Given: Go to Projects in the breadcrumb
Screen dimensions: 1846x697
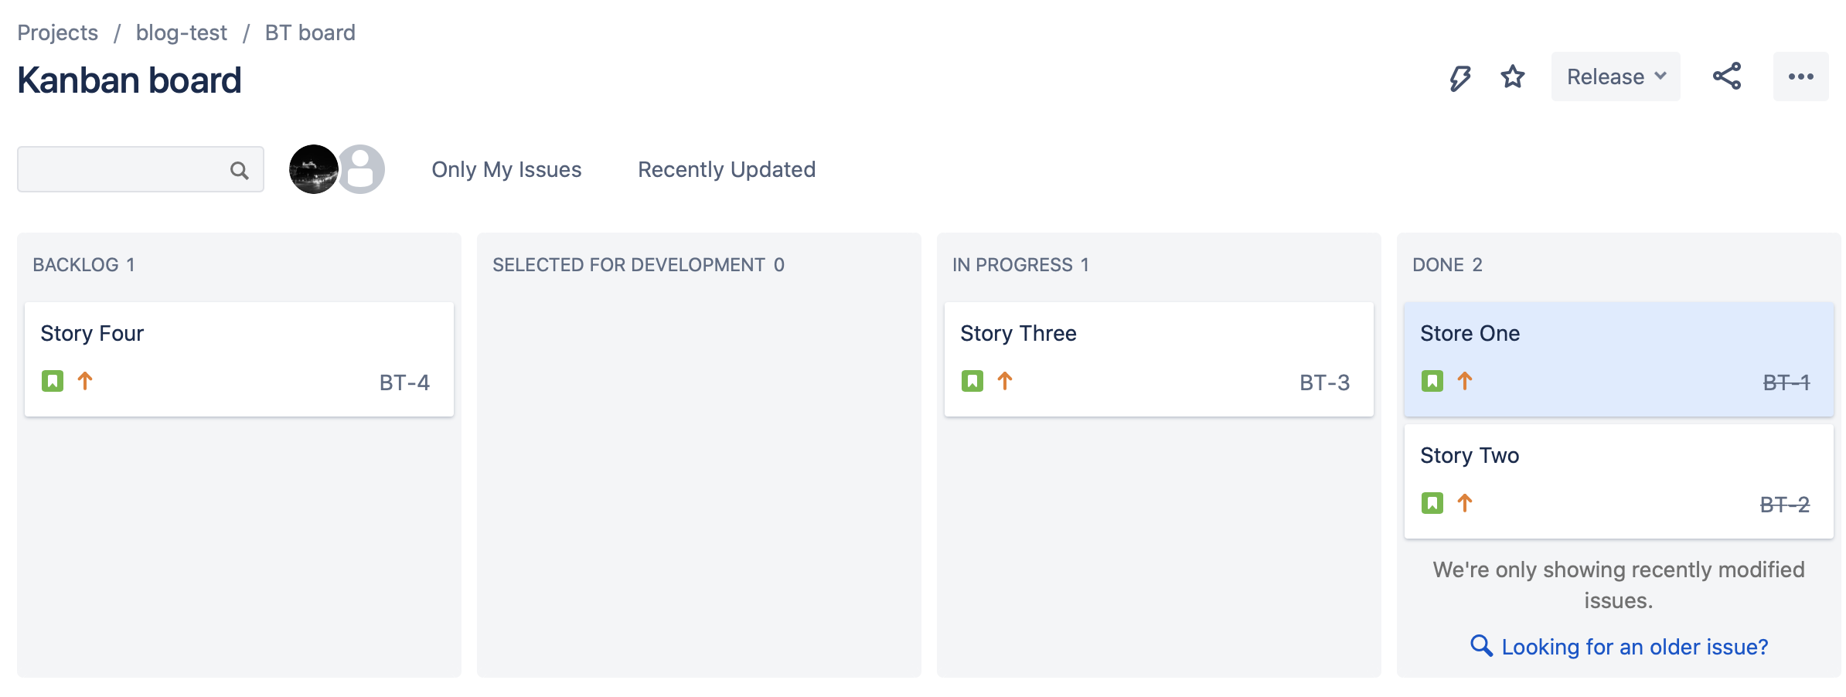Looking at the screenshot, I should click(x=57, y=32).
